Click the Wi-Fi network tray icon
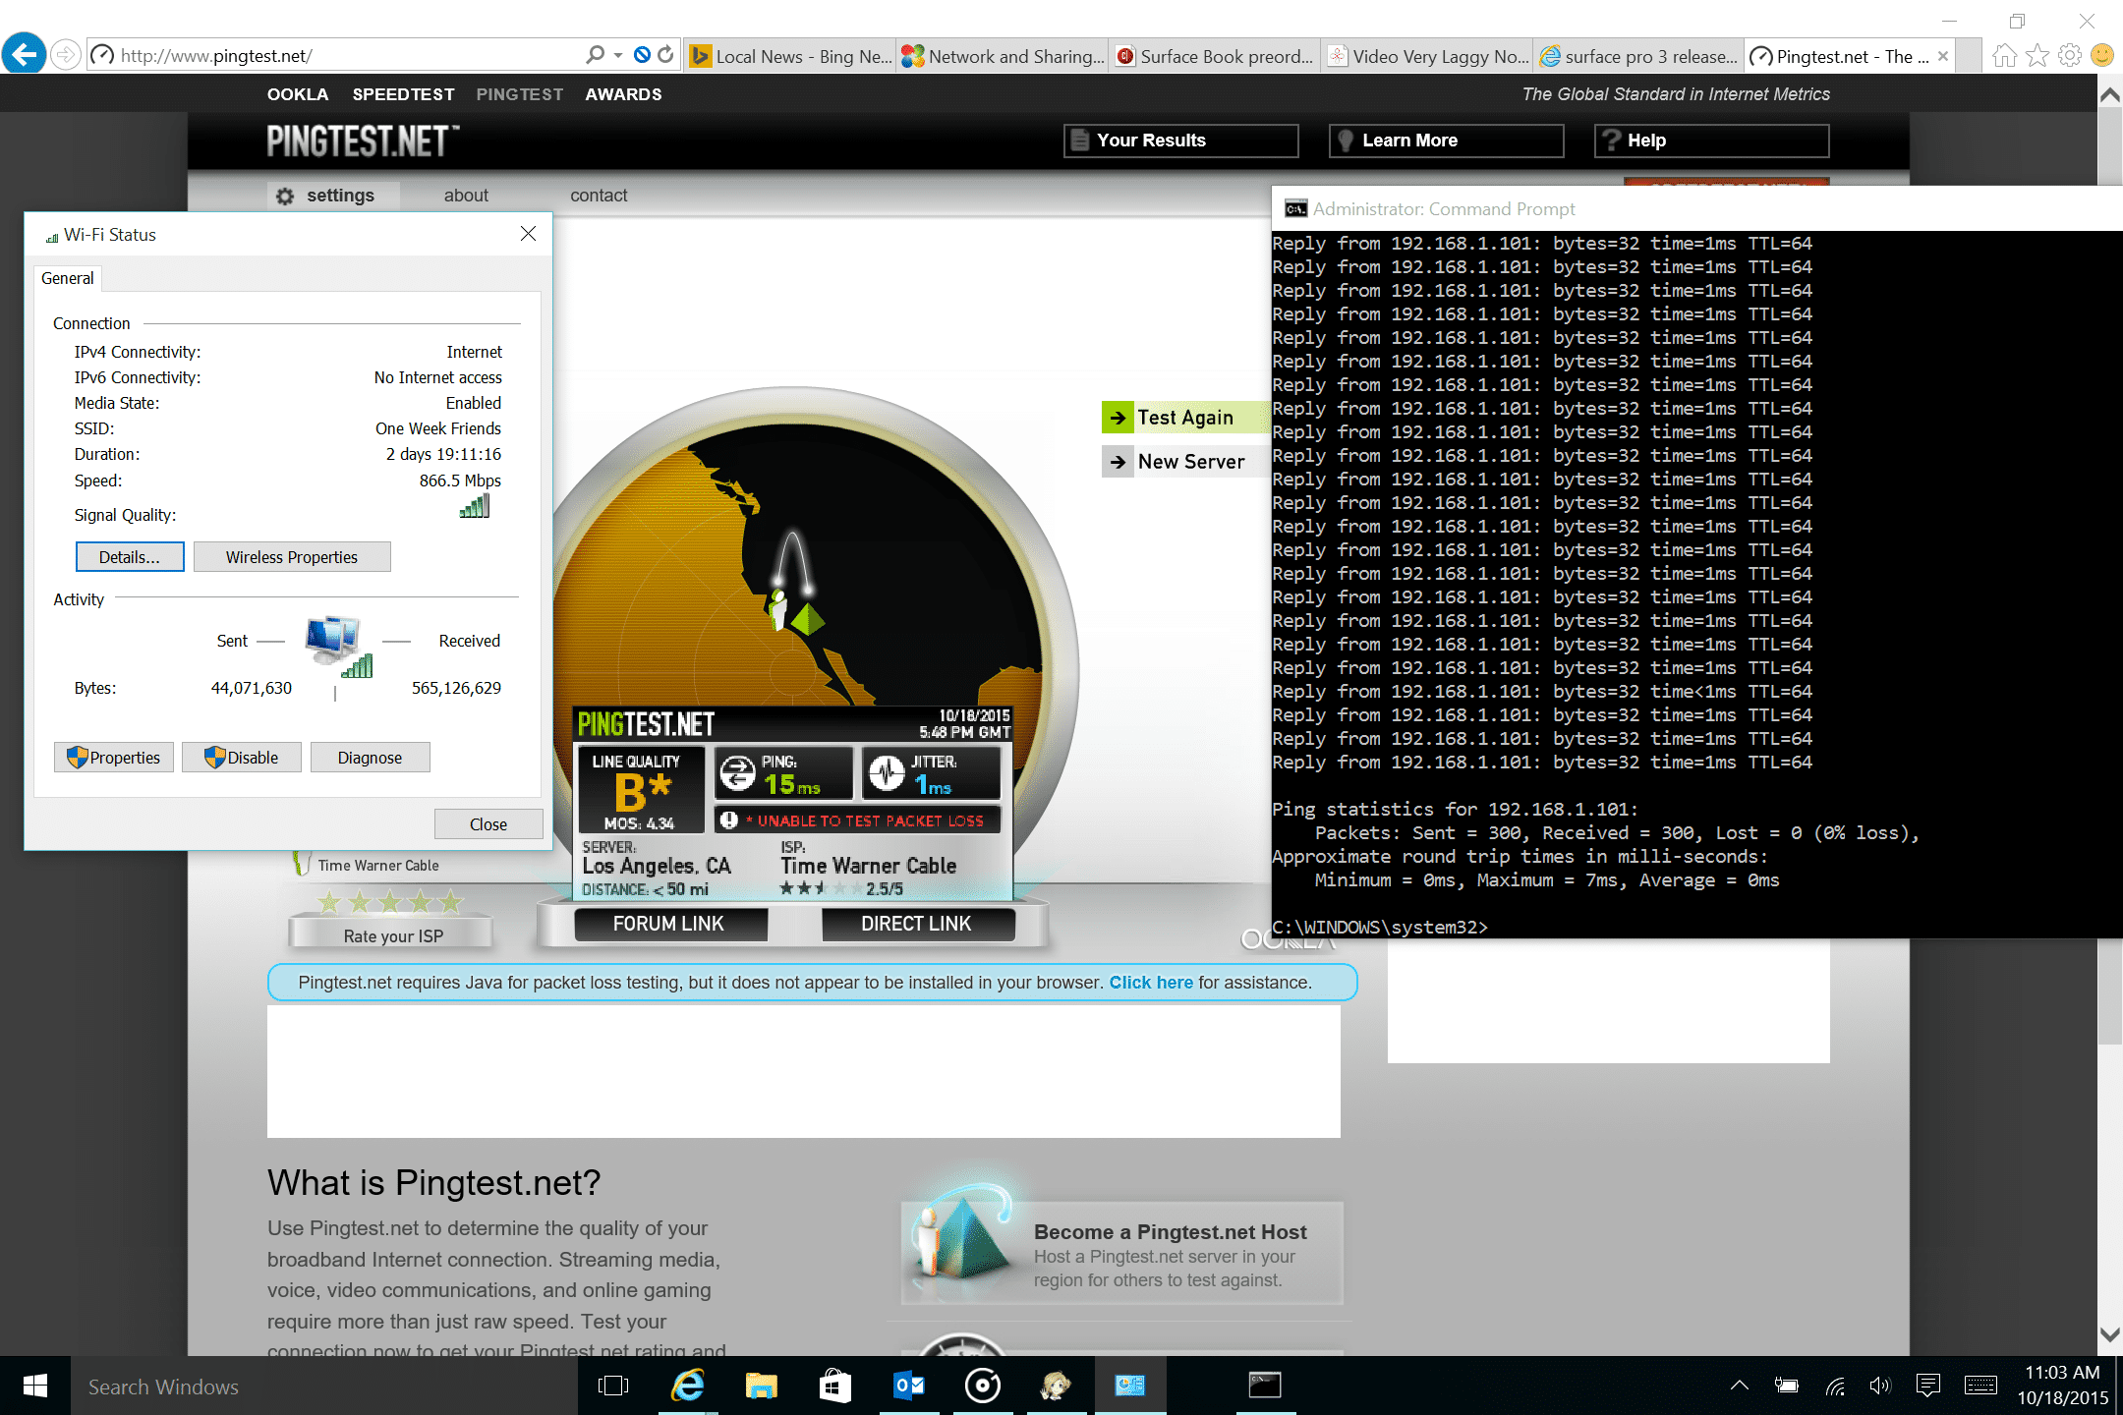The width and height of the screenshot is (2123, 1415). coord(1834,1386)
